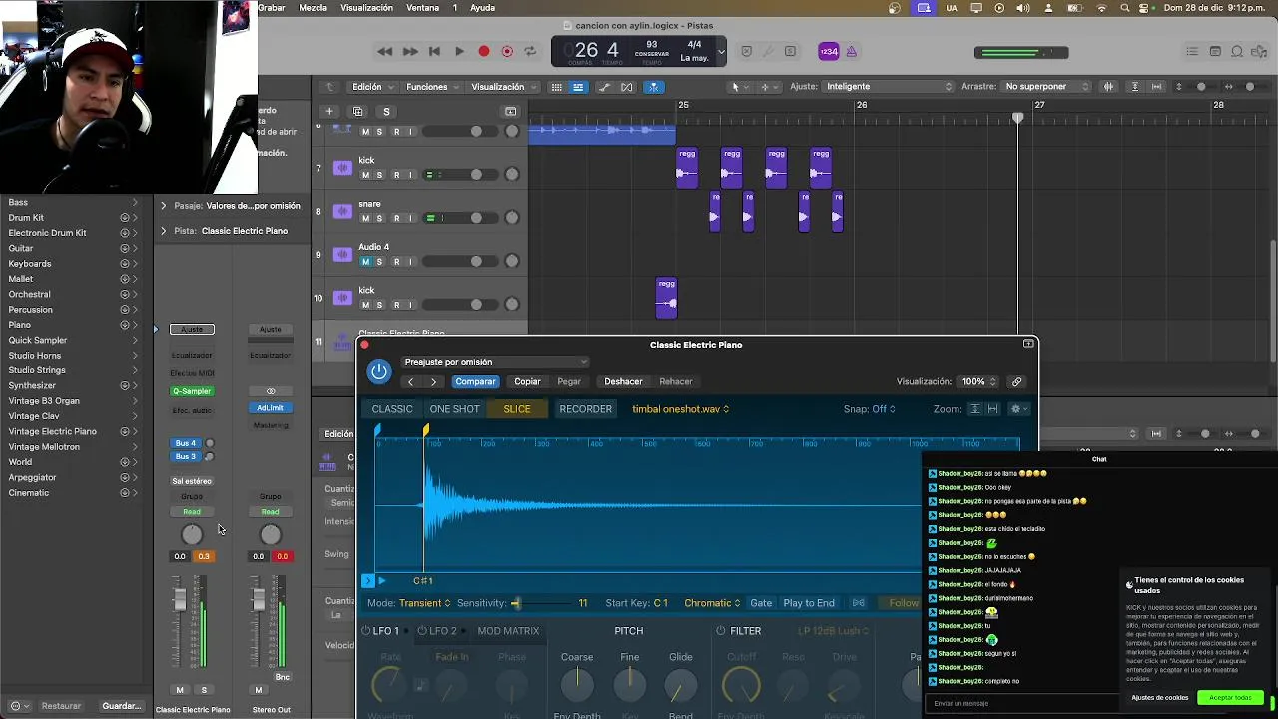Open the Edición menu in tracks area
Image resolution: width=1278 pixels, height=719 pixels.
click(x=371, y=87)
